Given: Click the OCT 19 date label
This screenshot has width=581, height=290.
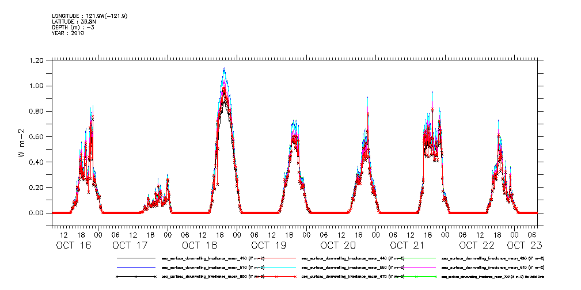Looking at the screenshot, I should [269, 245].
